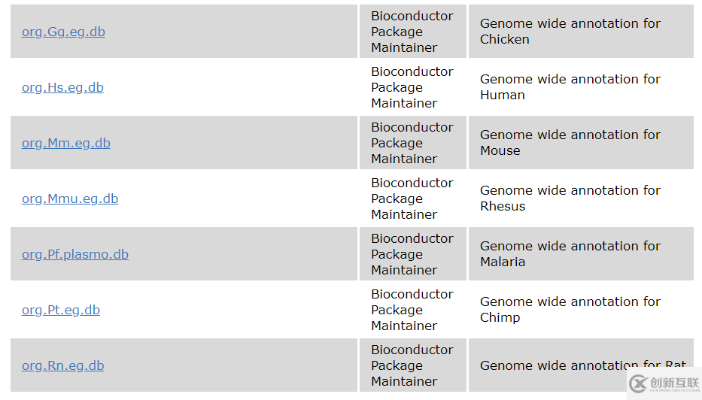The image size is (702, 400).
Task: Click the maintainer cell in the org.Gg.eg.db row
Action: tap(412, 32)
